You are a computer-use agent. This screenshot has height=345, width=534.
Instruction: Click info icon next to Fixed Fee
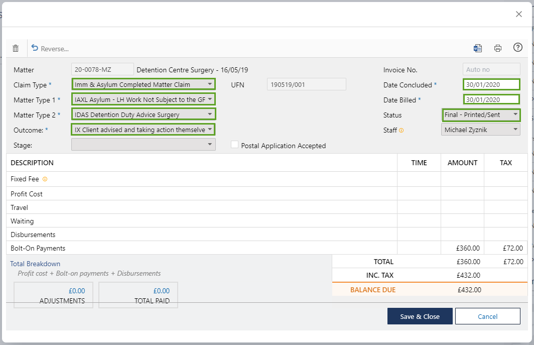click(45, 179)
